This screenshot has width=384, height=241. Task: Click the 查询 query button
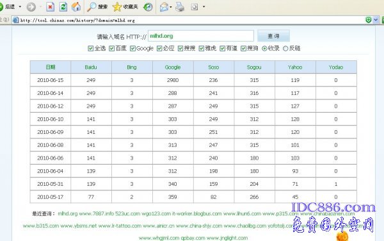tap(273, 36)
